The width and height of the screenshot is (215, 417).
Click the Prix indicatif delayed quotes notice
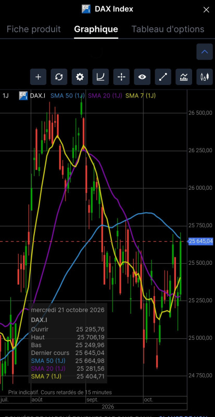[x=60, y=393]
